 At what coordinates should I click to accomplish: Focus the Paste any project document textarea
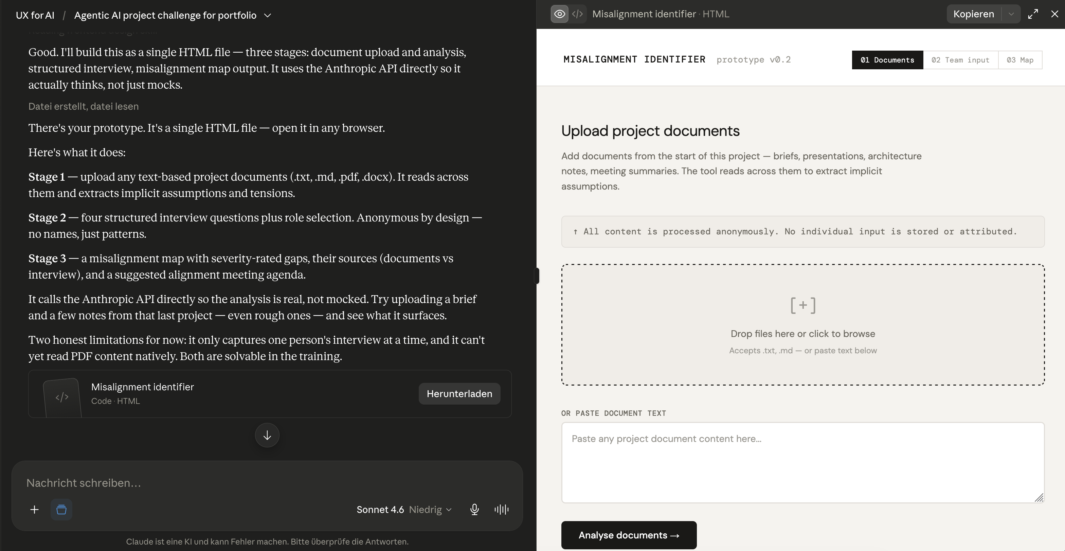click(x=803, y=462)
